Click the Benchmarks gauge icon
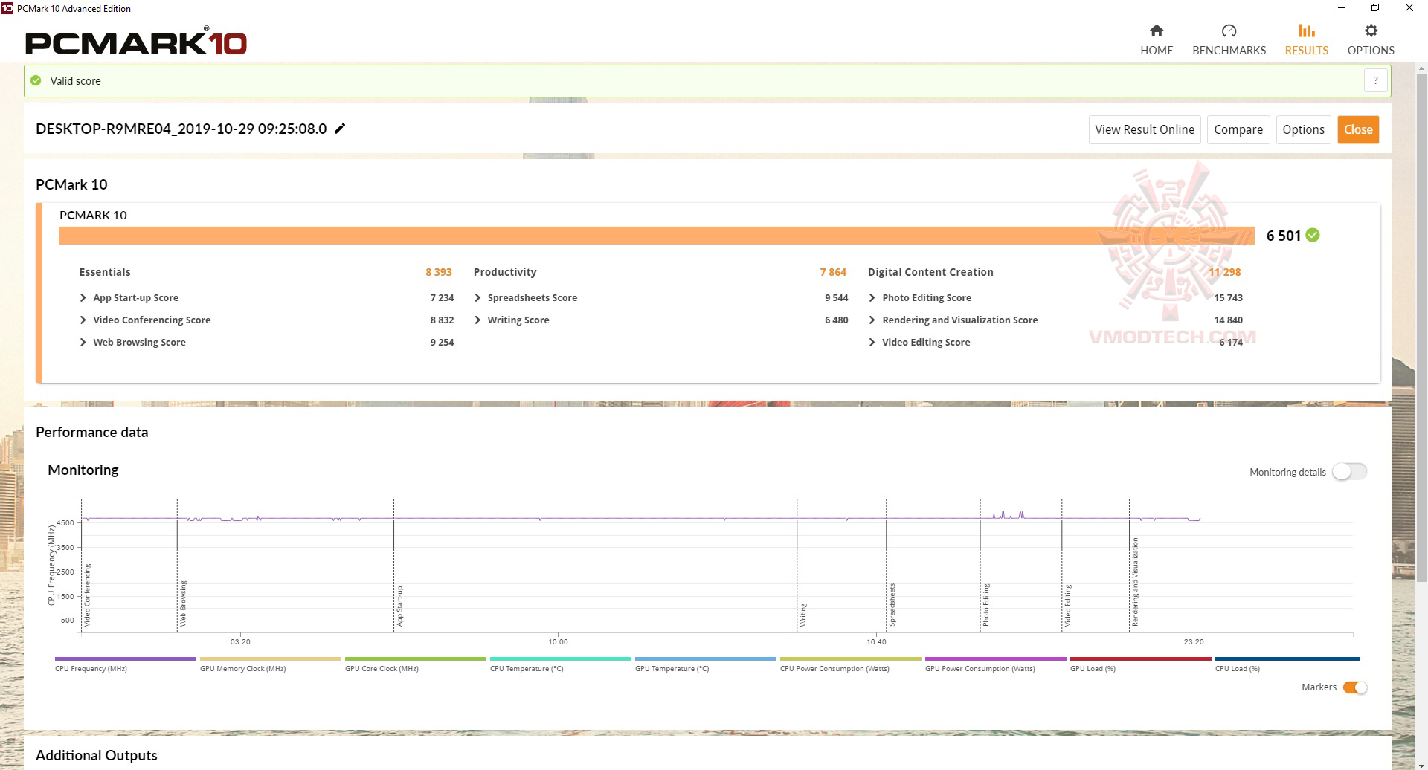1428x770 pixels. coord(1229,30)
